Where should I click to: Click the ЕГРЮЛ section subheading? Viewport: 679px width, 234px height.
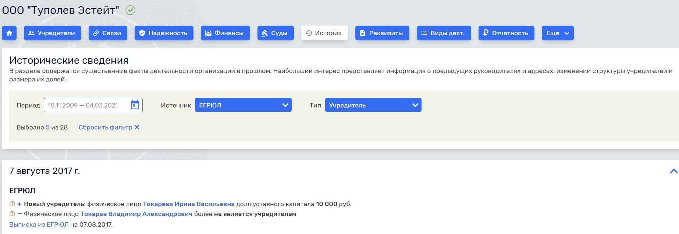pos(22,191)
